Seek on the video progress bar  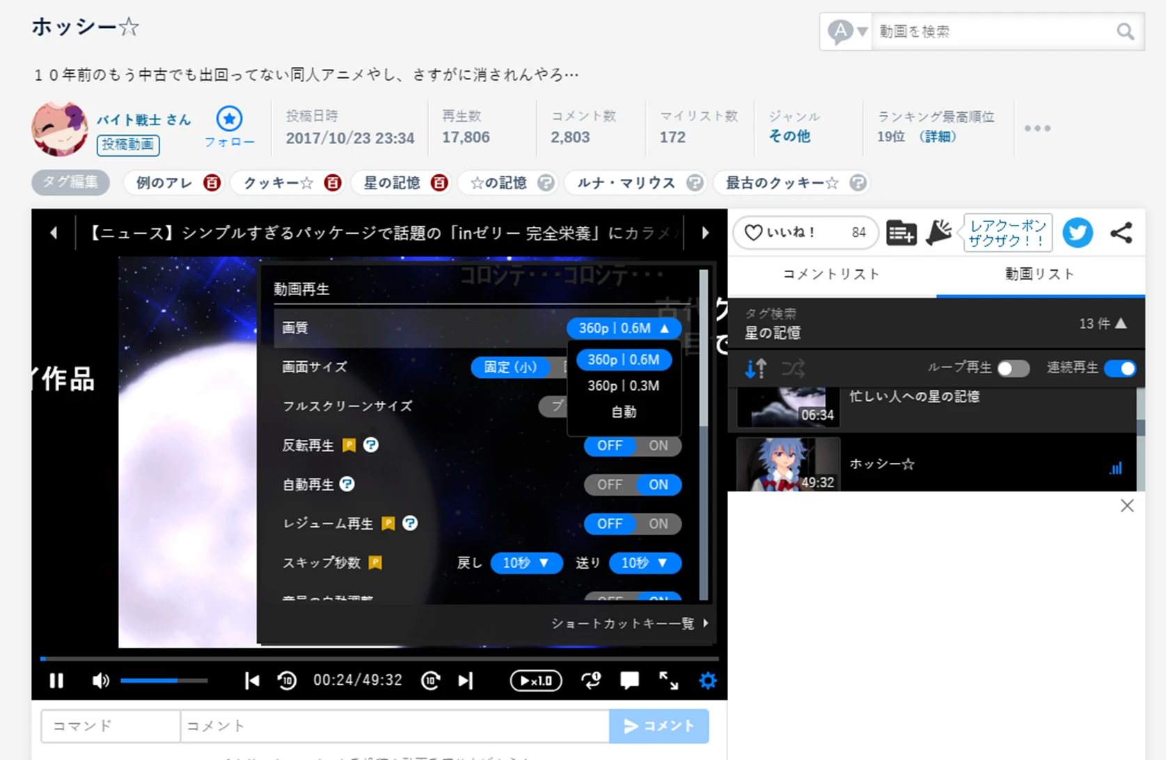[379, 658]
